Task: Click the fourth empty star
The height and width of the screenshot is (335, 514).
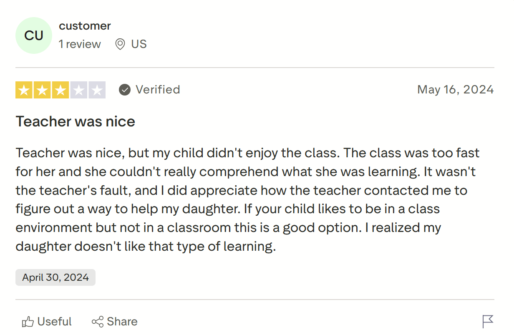Action: pyautogui.click(x=78, y=89)
